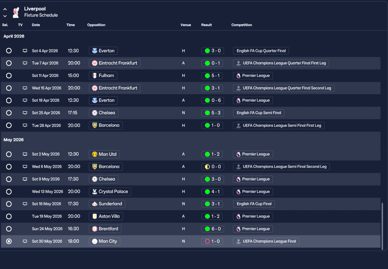View the 5 - 3 result against Chelsea
Viewport: 388px width, 269px height.
click(212, 113)
